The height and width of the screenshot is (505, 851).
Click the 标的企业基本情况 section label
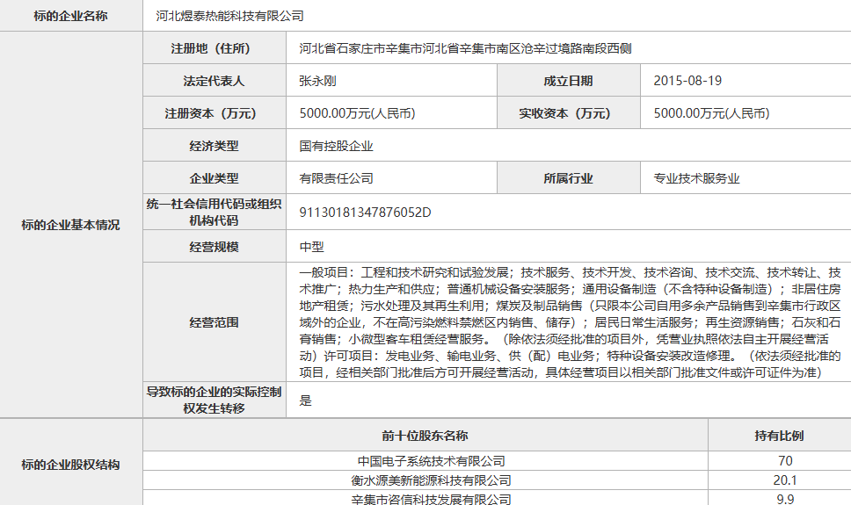tap(70, 225)
